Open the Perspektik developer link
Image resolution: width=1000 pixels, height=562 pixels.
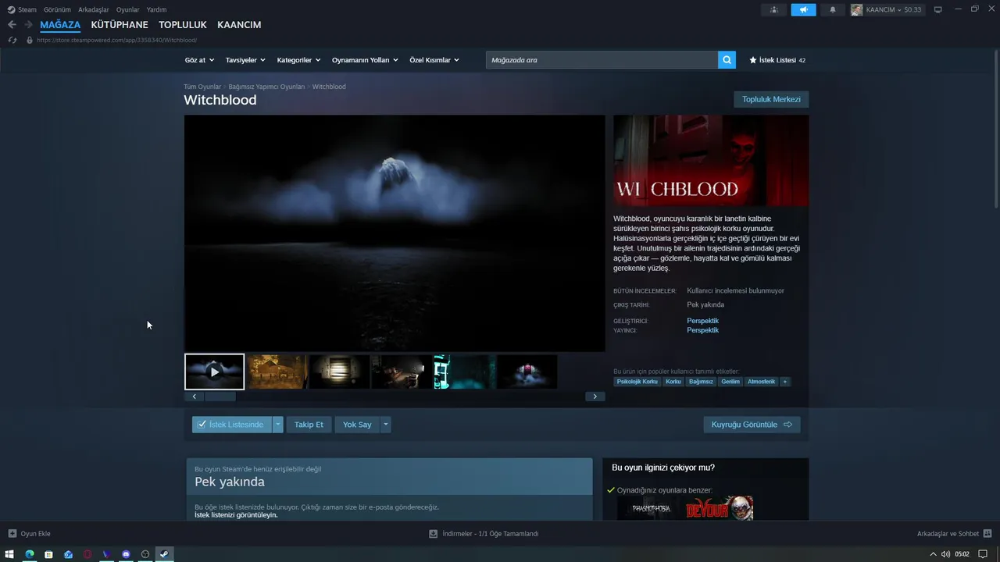(x=702, y=321)
